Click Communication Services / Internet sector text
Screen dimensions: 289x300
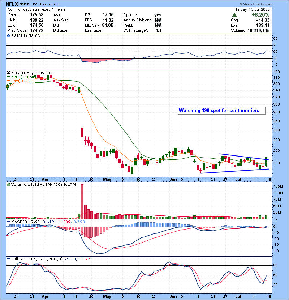click(37, 9)
